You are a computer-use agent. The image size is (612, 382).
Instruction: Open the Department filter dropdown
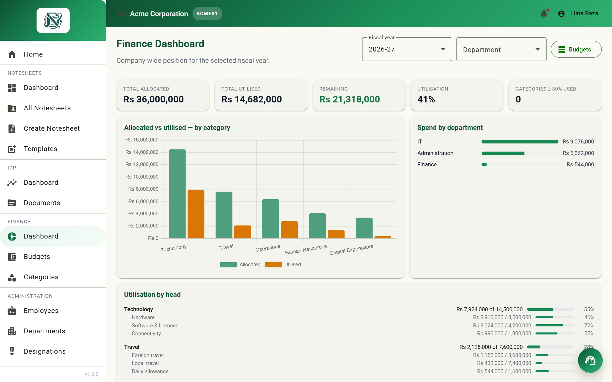pos(501,49)
